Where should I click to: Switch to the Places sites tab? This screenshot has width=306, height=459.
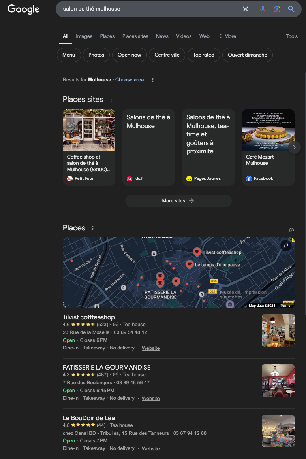coord(135,36)
